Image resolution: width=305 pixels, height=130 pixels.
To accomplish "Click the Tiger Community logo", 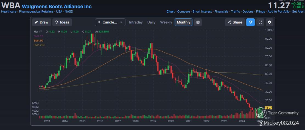I will point(261,113).
